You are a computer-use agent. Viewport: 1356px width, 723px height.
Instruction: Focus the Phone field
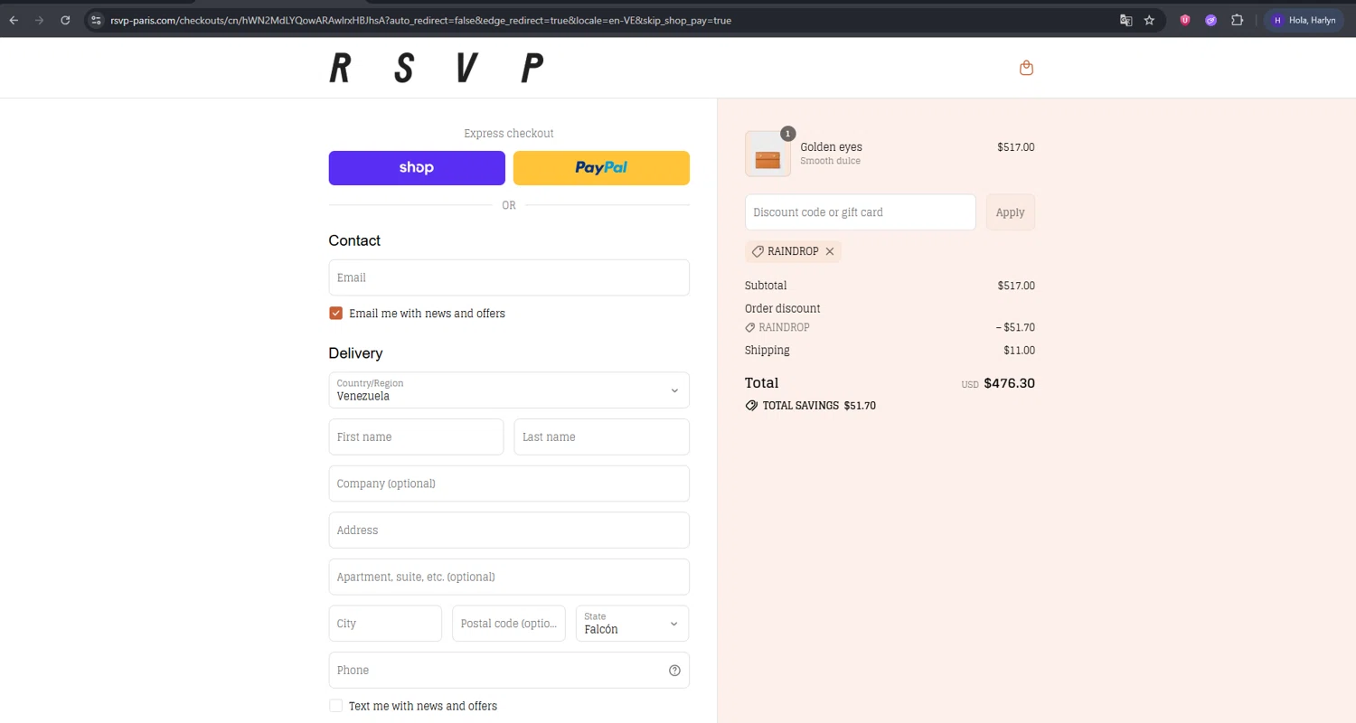(509, 671)
